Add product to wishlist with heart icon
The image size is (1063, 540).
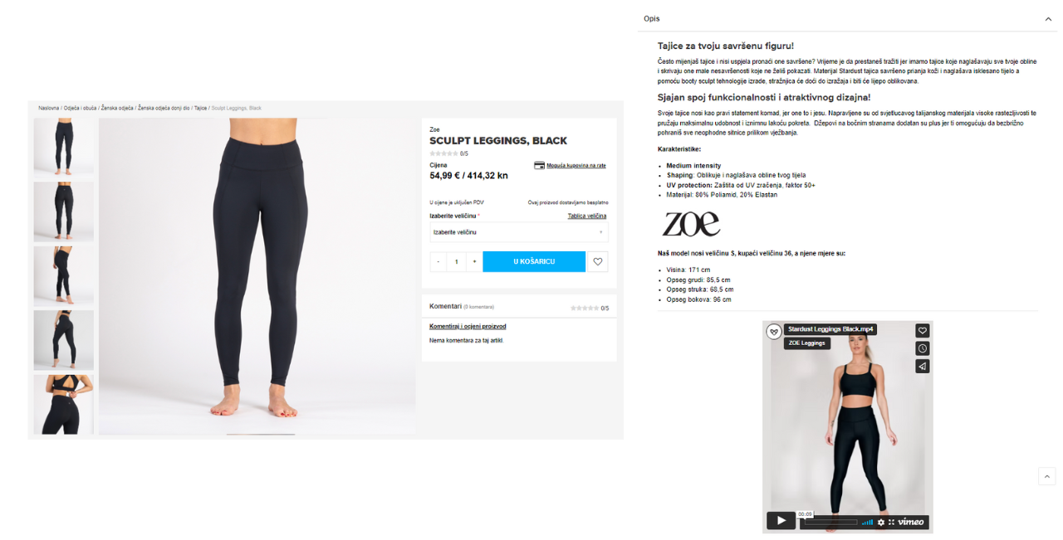tap(598, 261)
